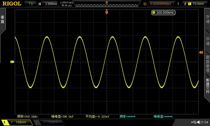Click the waveform memory overview bar
This screenshot has height=126, width=210.
click(107, 5)
